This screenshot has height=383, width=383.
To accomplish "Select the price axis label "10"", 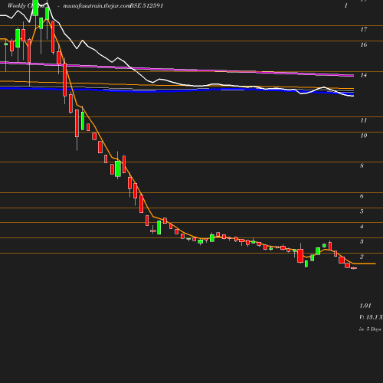I will (x=364, y=136).
